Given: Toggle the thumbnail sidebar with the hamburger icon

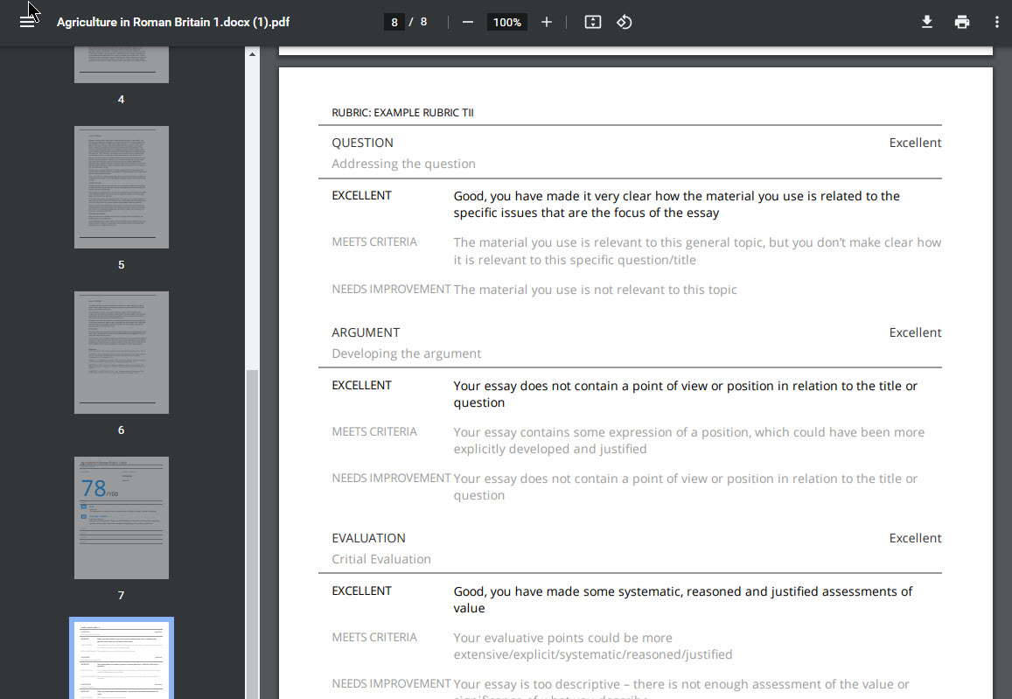Looking at the screenshot, I should [28, 22].
